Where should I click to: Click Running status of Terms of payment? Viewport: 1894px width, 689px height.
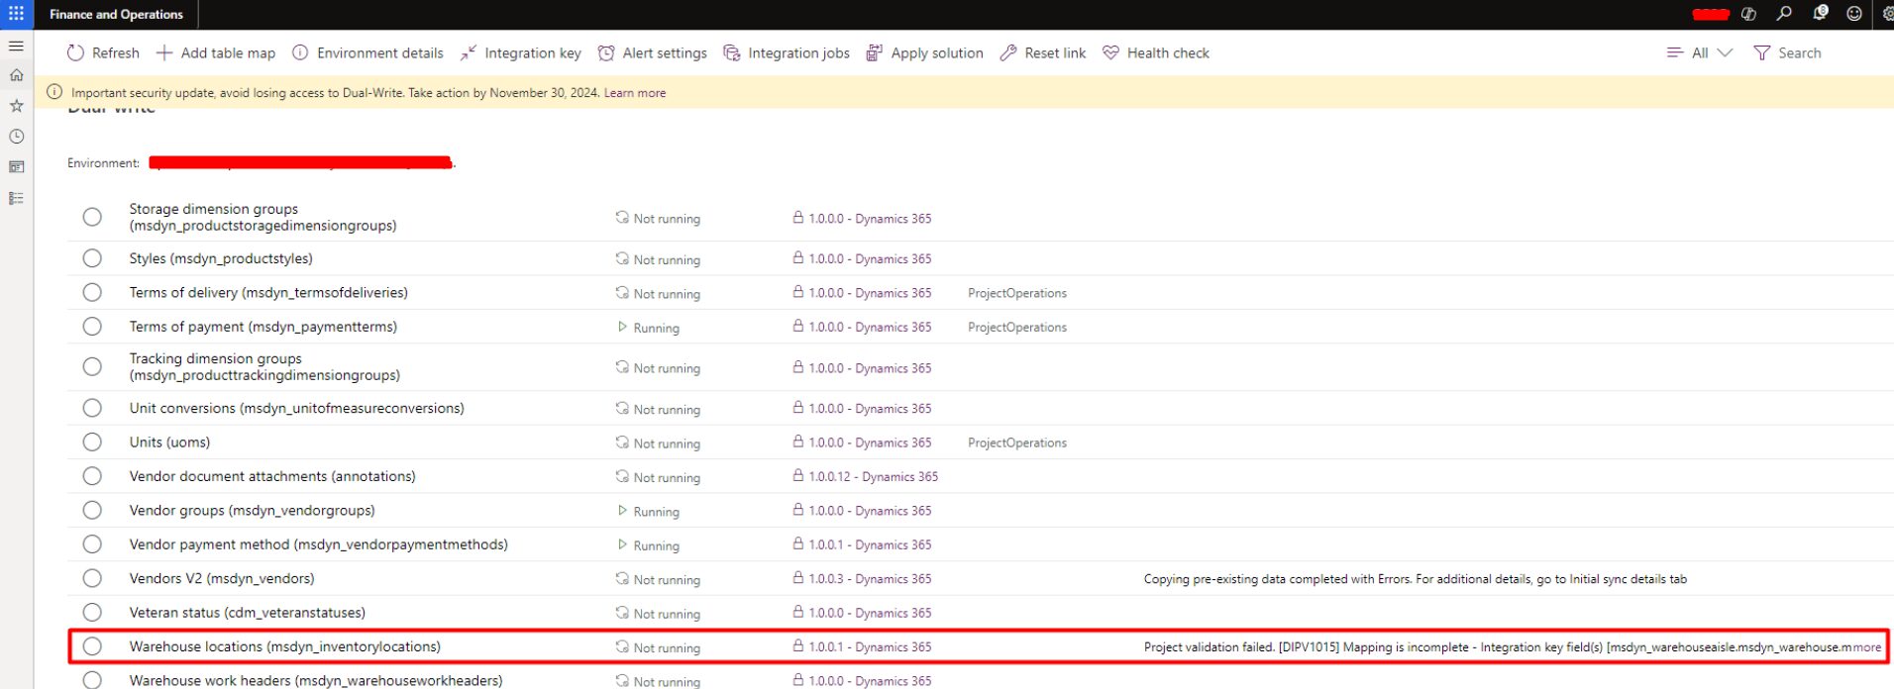tap(656, 328)
